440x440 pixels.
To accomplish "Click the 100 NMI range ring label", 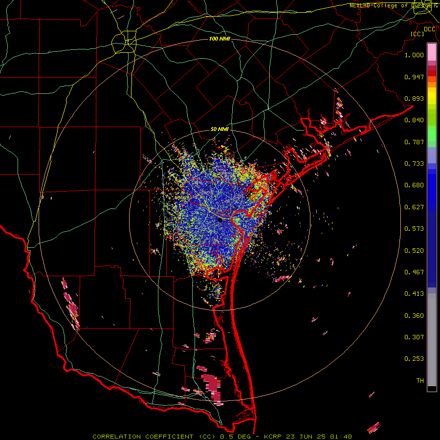I will pyautogui.click(x=220, y=39).
